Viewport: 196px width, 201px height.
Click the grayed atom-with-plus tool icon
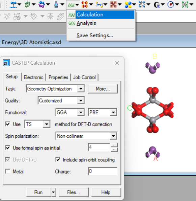pos(7,16)
